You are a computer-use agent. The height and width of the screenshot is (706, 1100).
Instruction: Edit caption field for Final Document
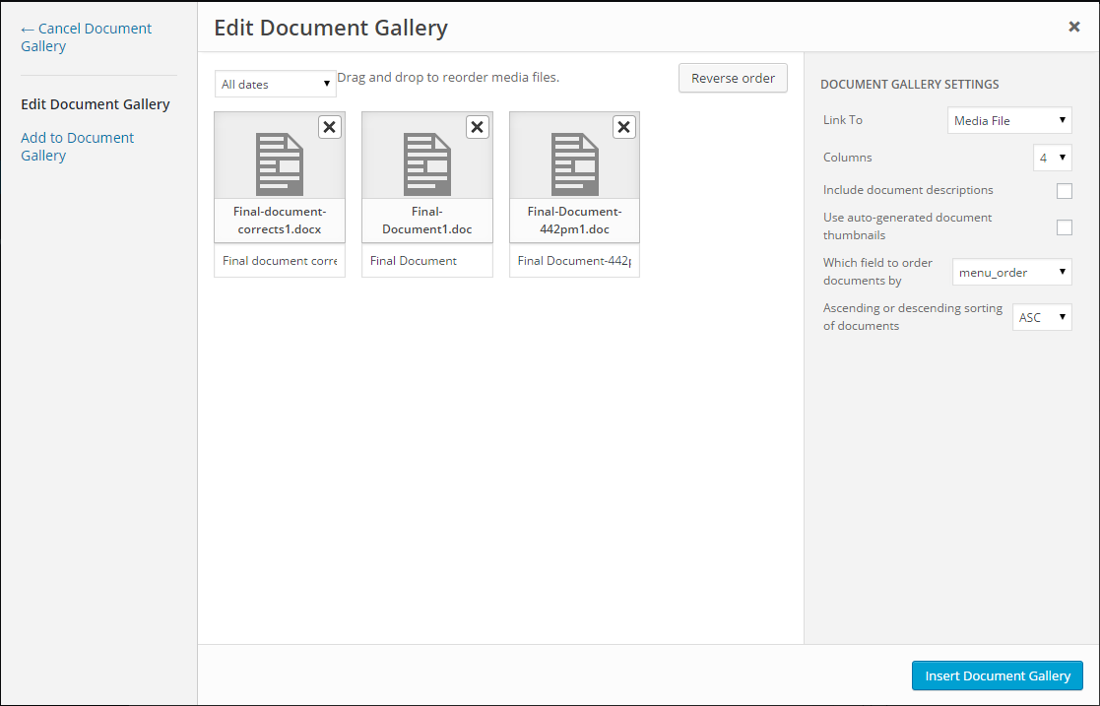click(426, 261)
